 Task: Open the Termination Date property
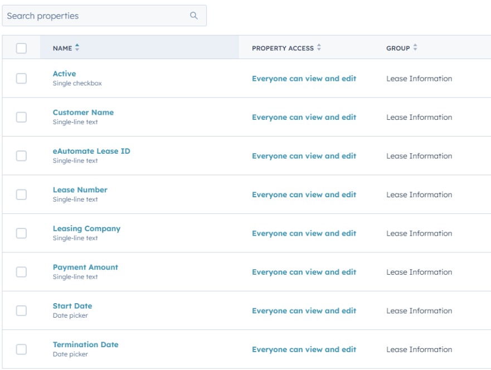85,344
